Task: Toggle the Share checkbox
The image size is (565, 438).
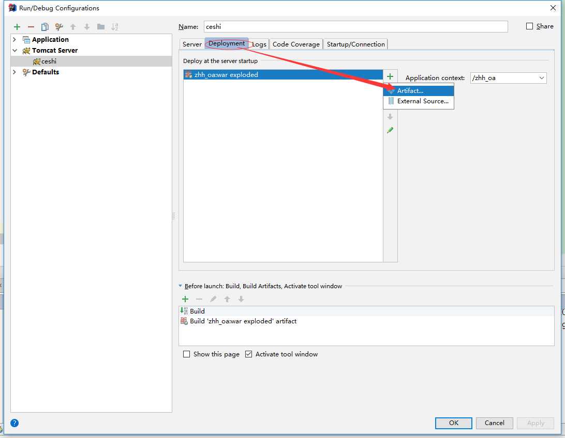Action: coord(529,26)
